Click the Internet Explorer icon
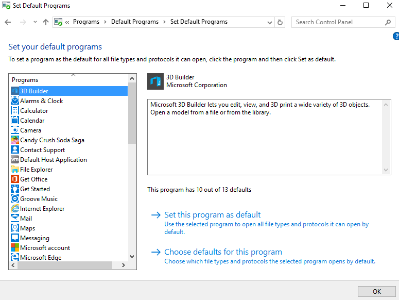This screenshot has height=300, width=399. (15, 209)
